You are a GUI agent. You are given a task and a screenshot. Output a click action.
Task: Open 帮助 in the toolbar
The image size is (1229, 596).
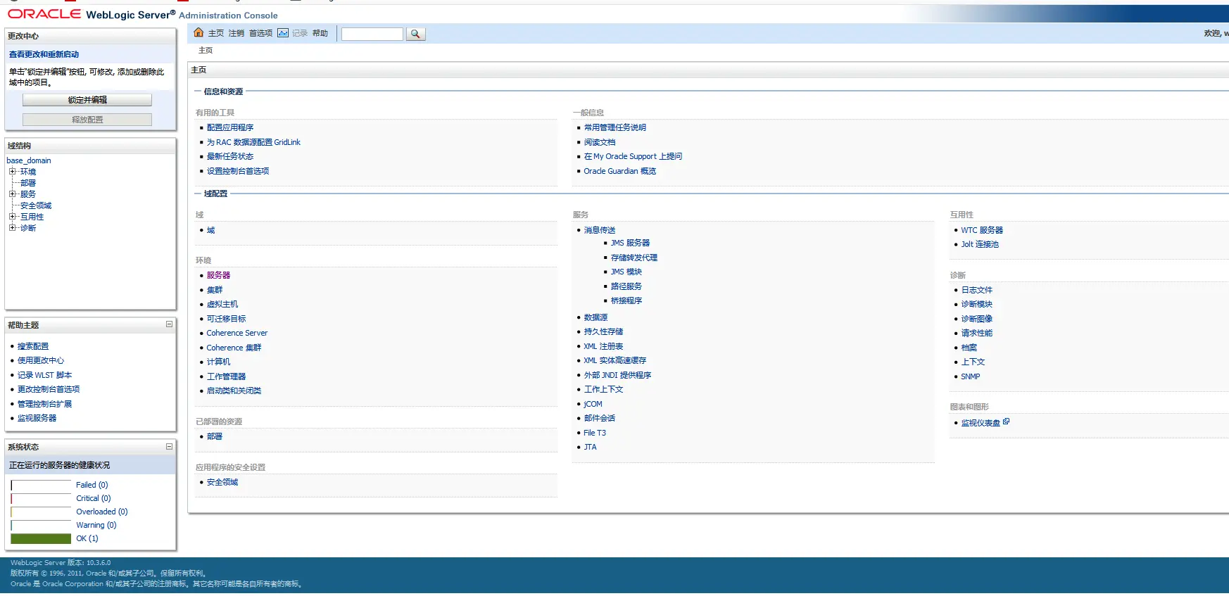[320, 33]
